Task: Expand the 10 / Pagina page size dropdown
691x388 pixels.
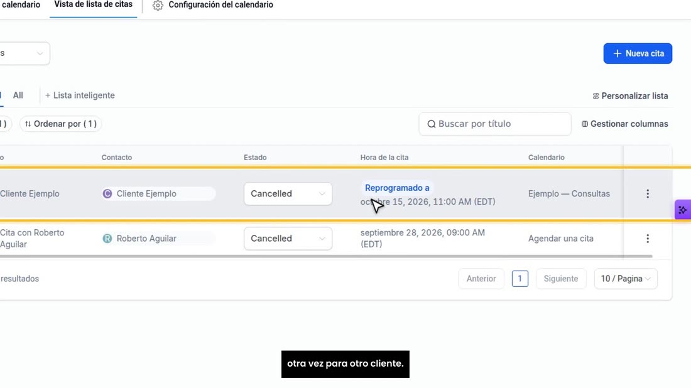Action: pos(625,279)
